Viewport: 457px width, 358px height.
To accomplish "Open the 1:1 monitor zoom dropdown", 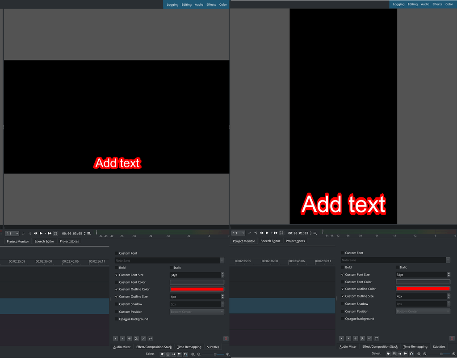I will (x=12, y=233).
